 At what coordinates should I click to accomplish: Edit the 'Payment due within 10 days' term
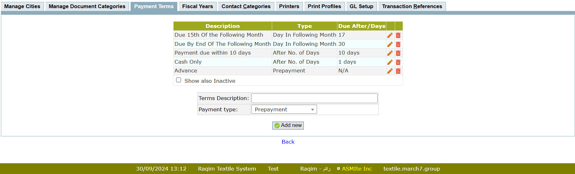click(x=390, y=53)
